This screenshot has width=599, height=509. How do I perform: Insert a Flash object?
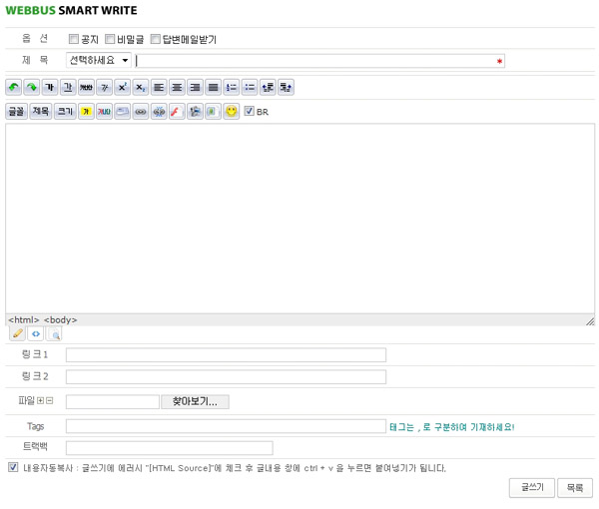coord(177,112)
